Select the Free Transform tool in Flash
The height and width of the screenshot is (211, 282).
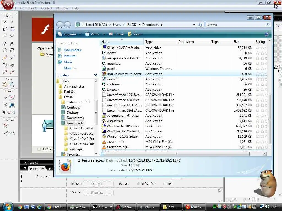point(5,29)
